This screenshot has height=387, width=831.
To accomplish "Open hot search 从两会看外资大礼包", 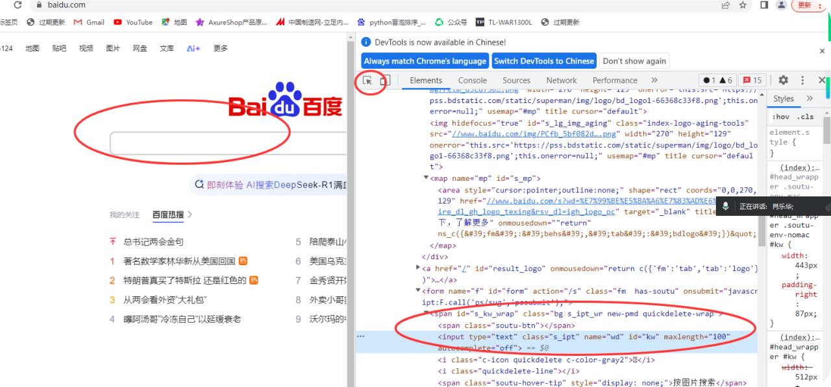I will (x=165, y=299).
